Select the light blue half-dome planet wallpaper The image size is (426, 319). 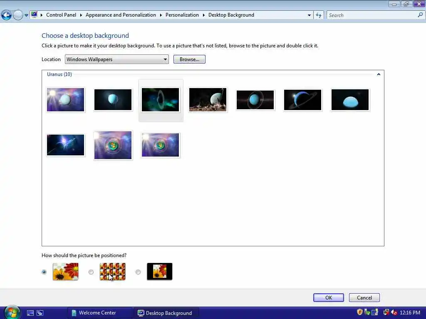point(350,100)
